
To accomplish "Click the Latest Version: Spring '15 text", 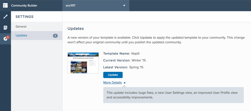I will pyautogui.click(x=123, y=67).
